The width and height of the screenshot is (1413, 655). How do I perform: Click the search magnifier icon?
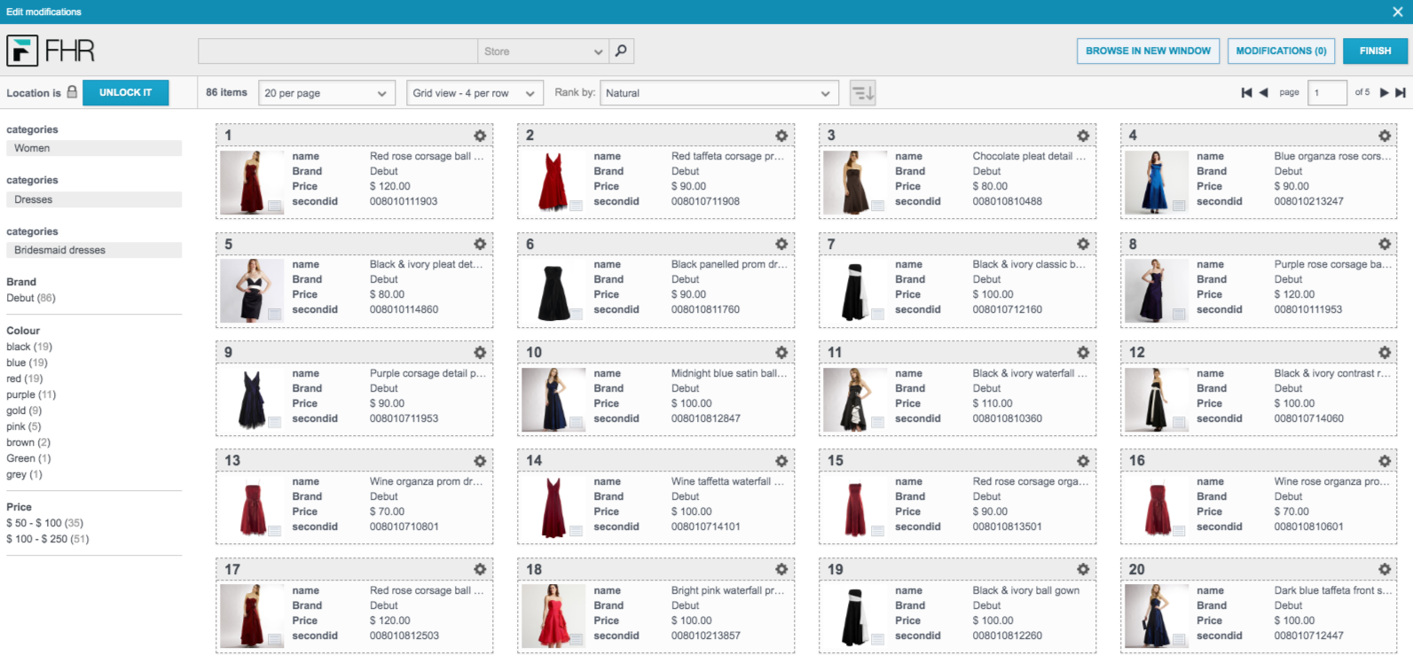[621, 51]
